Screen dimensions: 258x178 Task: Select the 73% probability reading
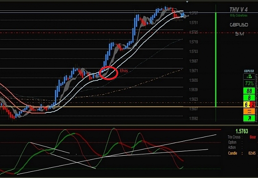[249, 83]
